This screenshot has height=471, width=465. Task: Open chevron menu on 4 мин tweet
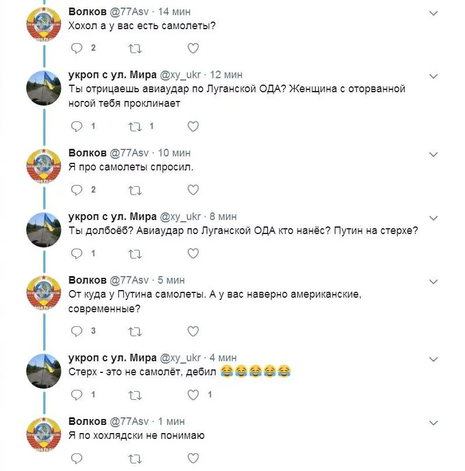(x=433, y=359)
